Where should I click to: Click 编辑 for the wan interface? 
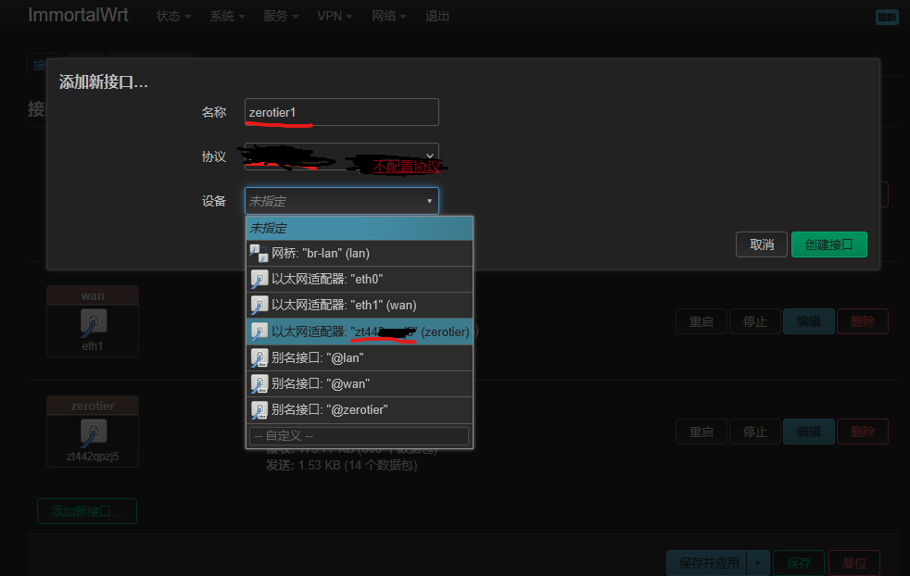(x=809, y=321)
